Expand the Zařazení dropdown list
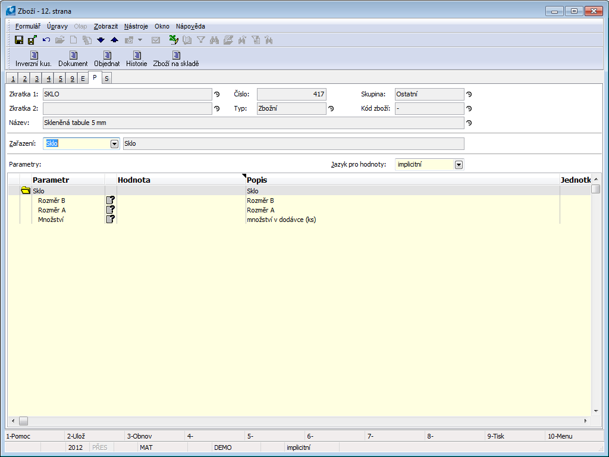The height and width of the screenshot is (457, 609). point(114,144)
